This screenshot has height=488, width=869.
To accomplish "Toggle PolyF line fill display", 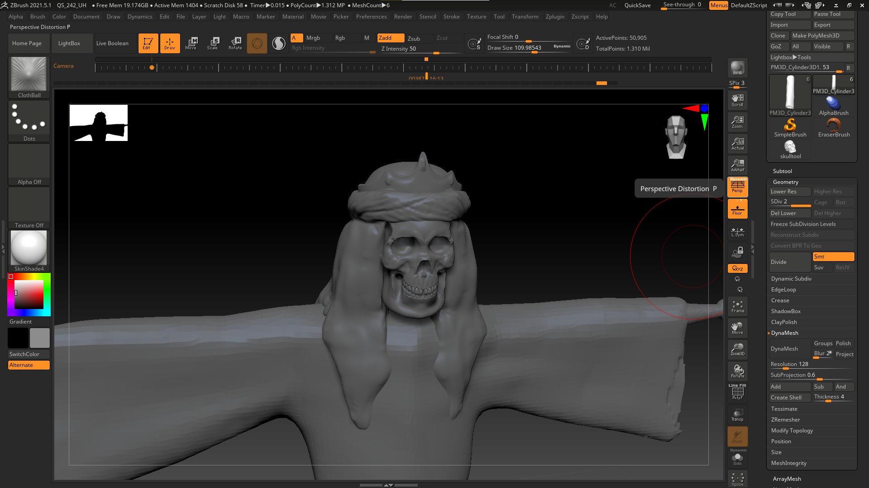I will pyautogui.click(x=737, y=392).
